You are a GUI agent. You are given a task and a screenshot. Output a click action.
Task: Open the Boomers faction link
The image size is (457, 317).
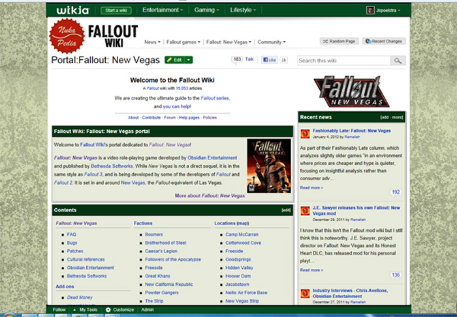point(154,234)
